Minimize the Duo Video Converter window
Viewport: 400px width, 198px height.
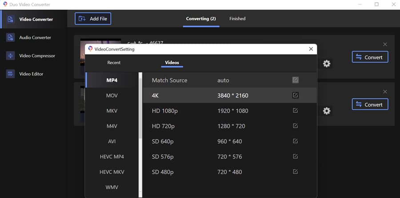click(x=360, y=4)
